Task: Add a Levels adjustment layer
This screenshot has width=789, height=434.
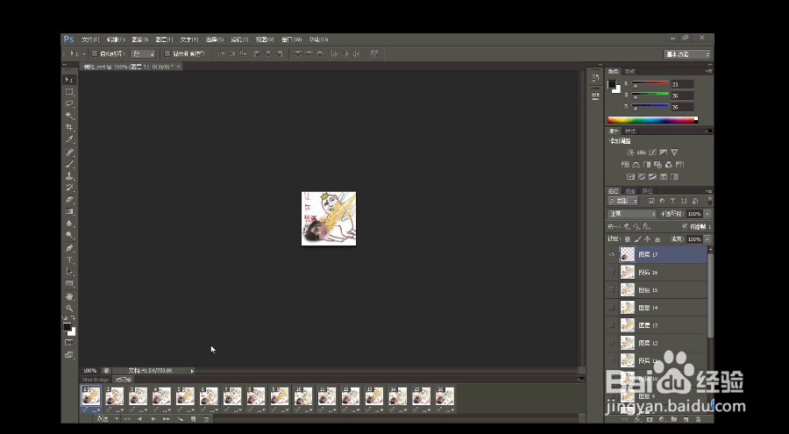Action: coord(642,152)
